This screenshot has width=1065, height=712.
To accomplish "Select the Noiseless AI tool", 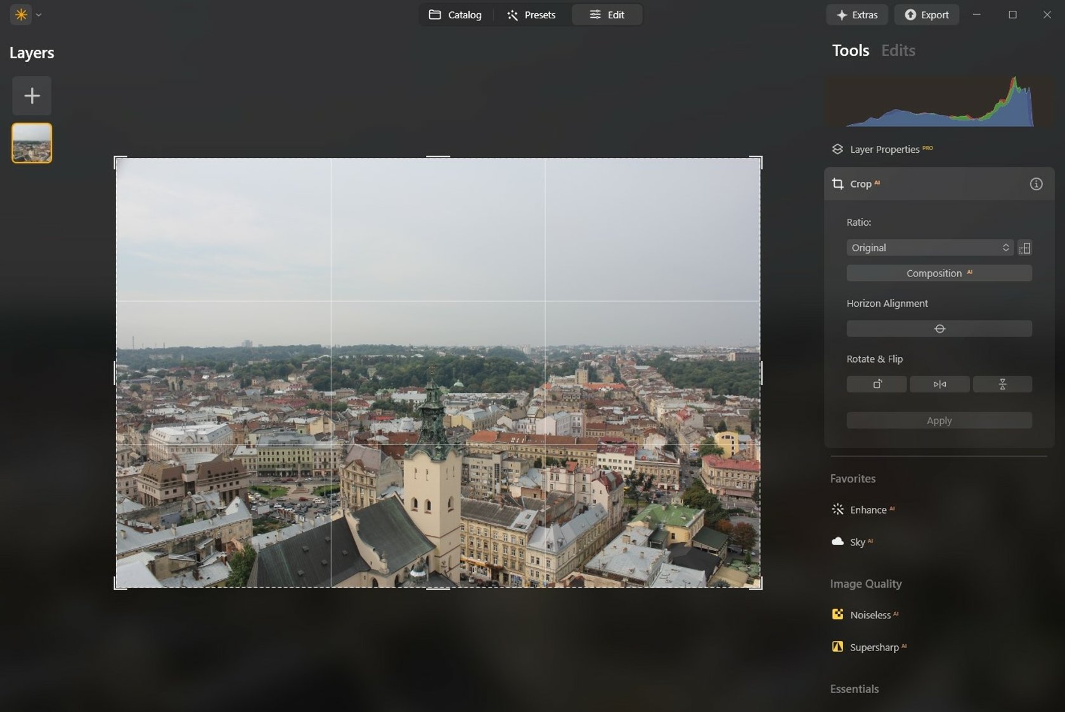I will pyautogui.click(x=870, y=614).
